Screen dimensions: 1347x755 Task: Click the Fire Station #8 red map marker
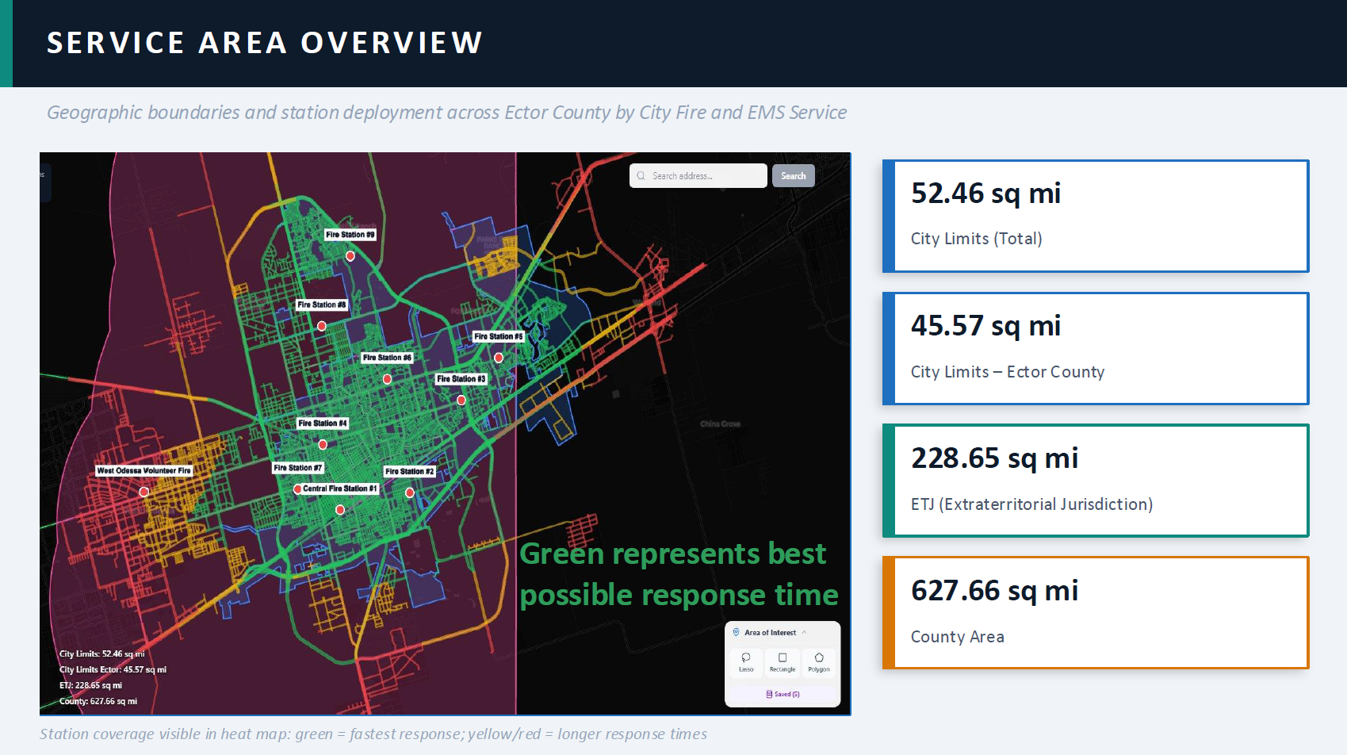(x=322, y=326)
